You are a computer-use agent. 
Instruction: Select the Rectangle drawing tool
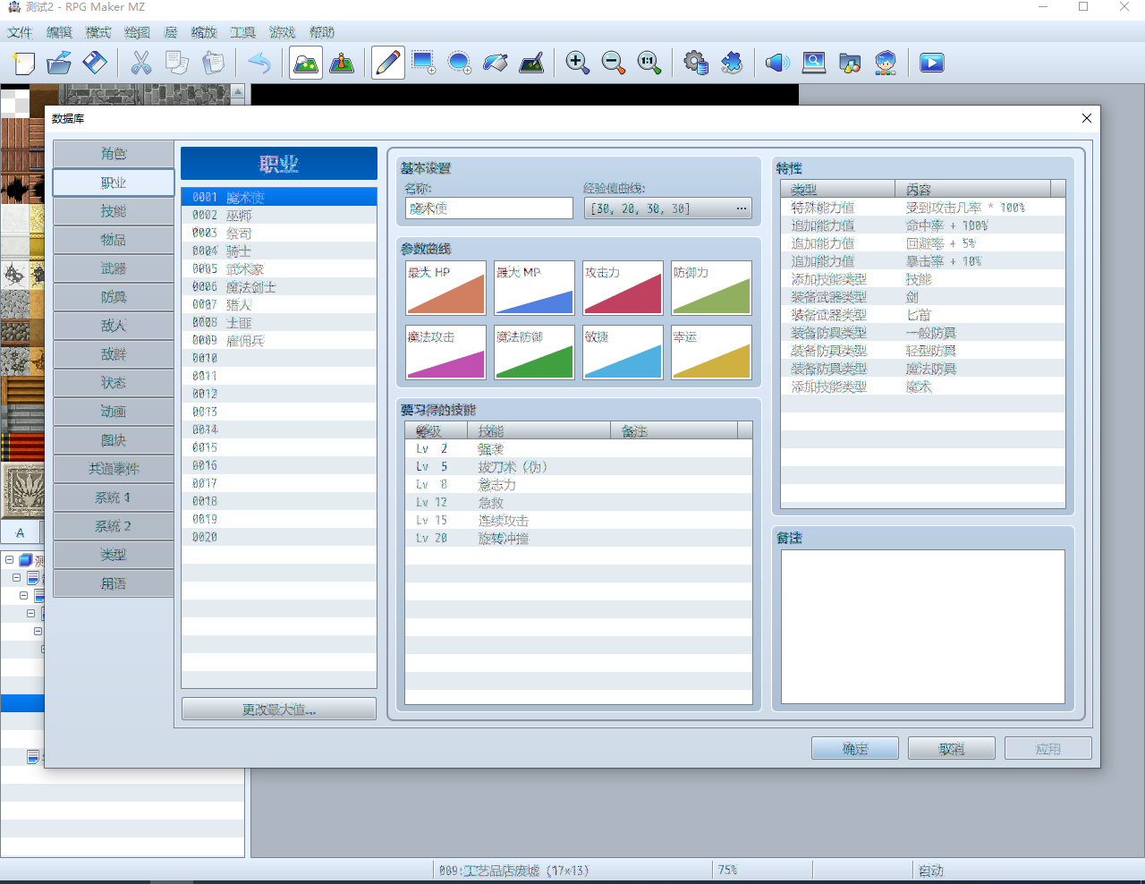coord(423,63)
